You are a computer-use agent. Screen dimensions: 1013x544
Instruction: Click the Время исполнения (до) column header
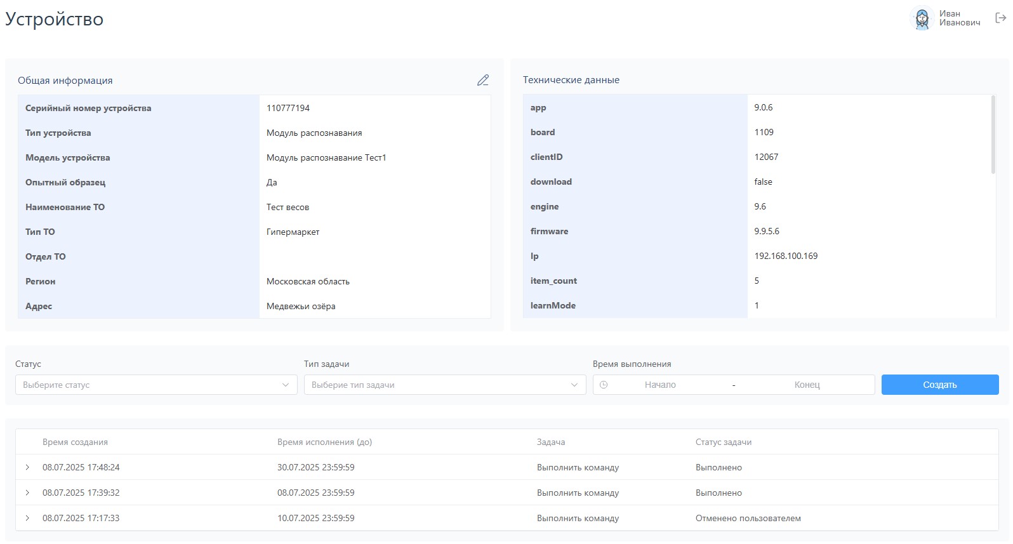click(324, 442)
